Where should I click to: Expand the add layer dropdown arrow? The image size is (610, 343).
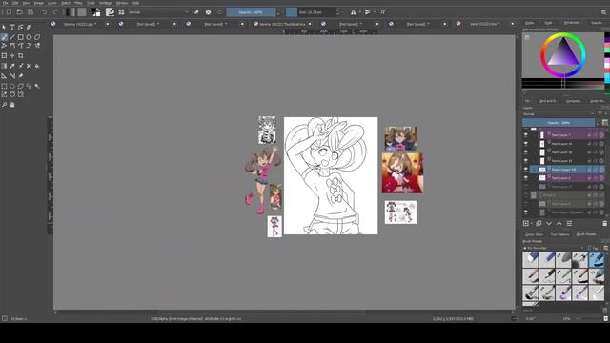click(x=532, y=224)
